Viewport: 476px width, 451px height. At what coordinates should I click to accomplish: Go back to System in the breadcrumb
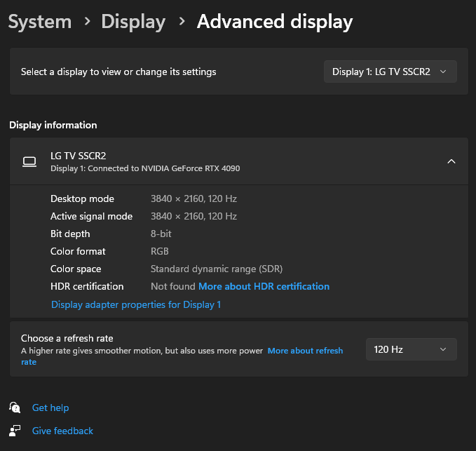pyautogui.click(x=40, y=22)
